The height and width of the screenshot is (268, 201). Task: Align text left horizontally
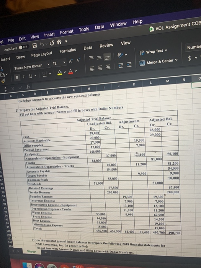coord(92,69)
